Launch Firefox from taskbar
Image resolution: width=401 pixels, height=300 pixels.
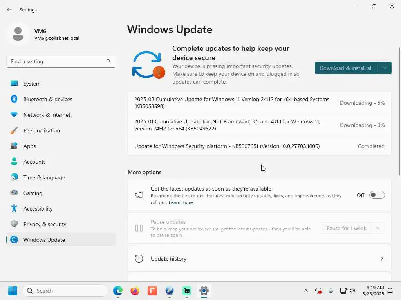point(135,291)
